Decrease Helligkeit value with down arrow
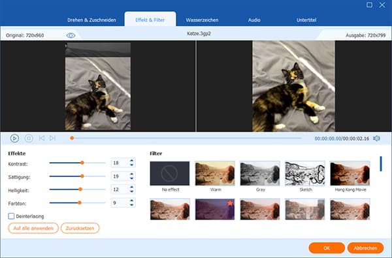Image resolution: width=392 pixels, height=258 pixels. click(x=132, y=192)
